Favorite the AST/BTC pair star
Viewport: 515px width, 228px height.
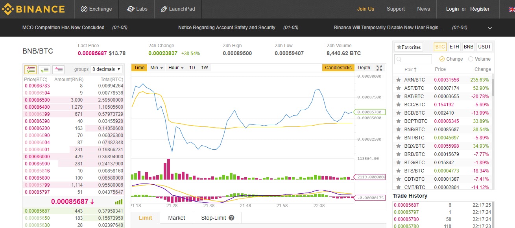(x=398, y=88)
